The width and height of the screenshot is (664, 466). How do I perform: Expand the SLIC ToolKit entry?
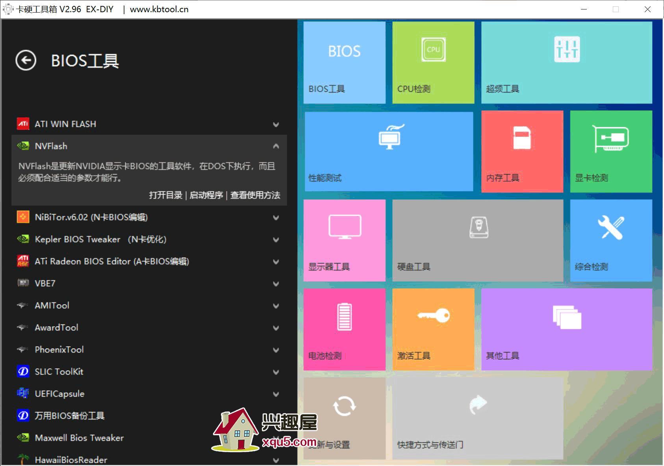(x=276, y=372)
